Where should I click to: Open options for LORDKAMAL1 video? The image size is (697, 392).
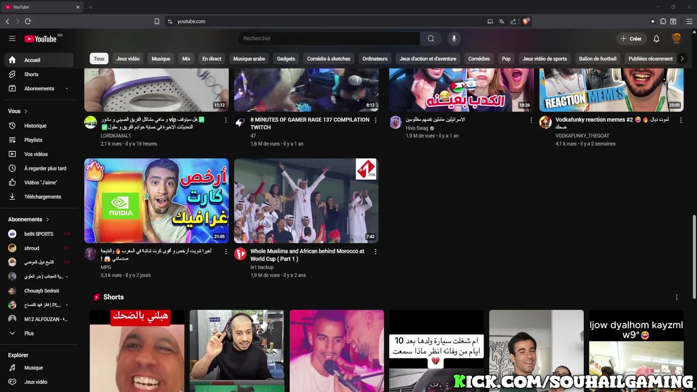click(x=226, y=120)
